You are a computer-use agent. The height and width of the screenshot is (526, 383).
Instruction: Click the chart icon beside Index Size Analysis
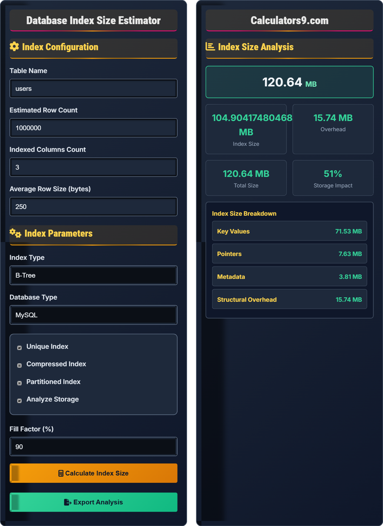pos(210,46)
